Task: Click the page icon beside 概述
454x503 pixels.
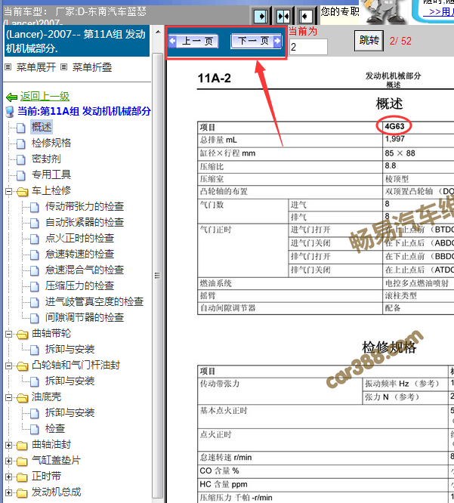Action: click(21, 128)
